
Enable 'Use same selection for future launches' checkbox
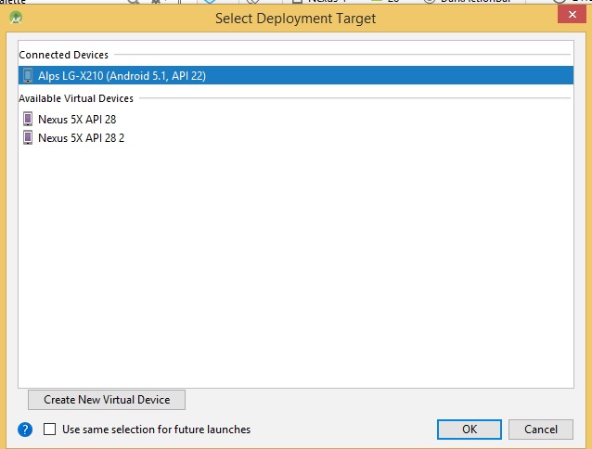(50, 430)
